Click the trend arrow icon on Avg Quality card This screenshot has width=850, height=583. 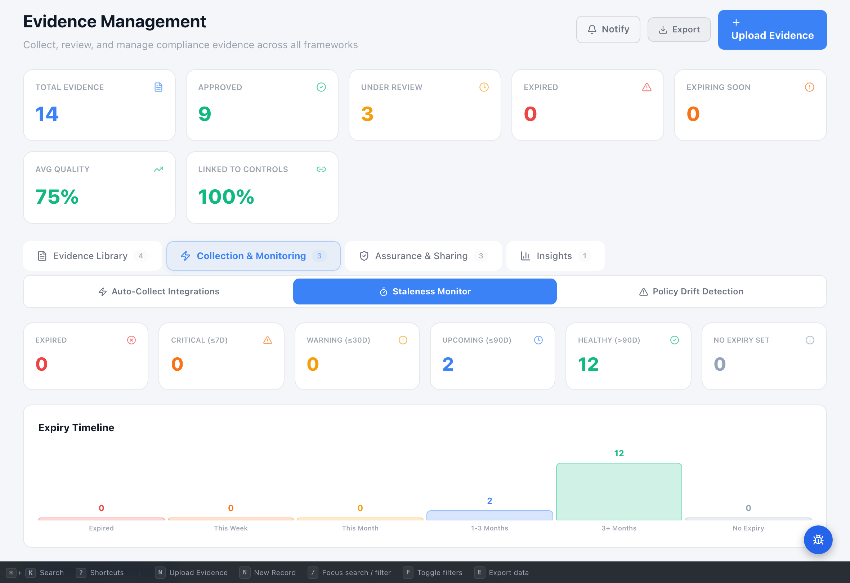158,169
